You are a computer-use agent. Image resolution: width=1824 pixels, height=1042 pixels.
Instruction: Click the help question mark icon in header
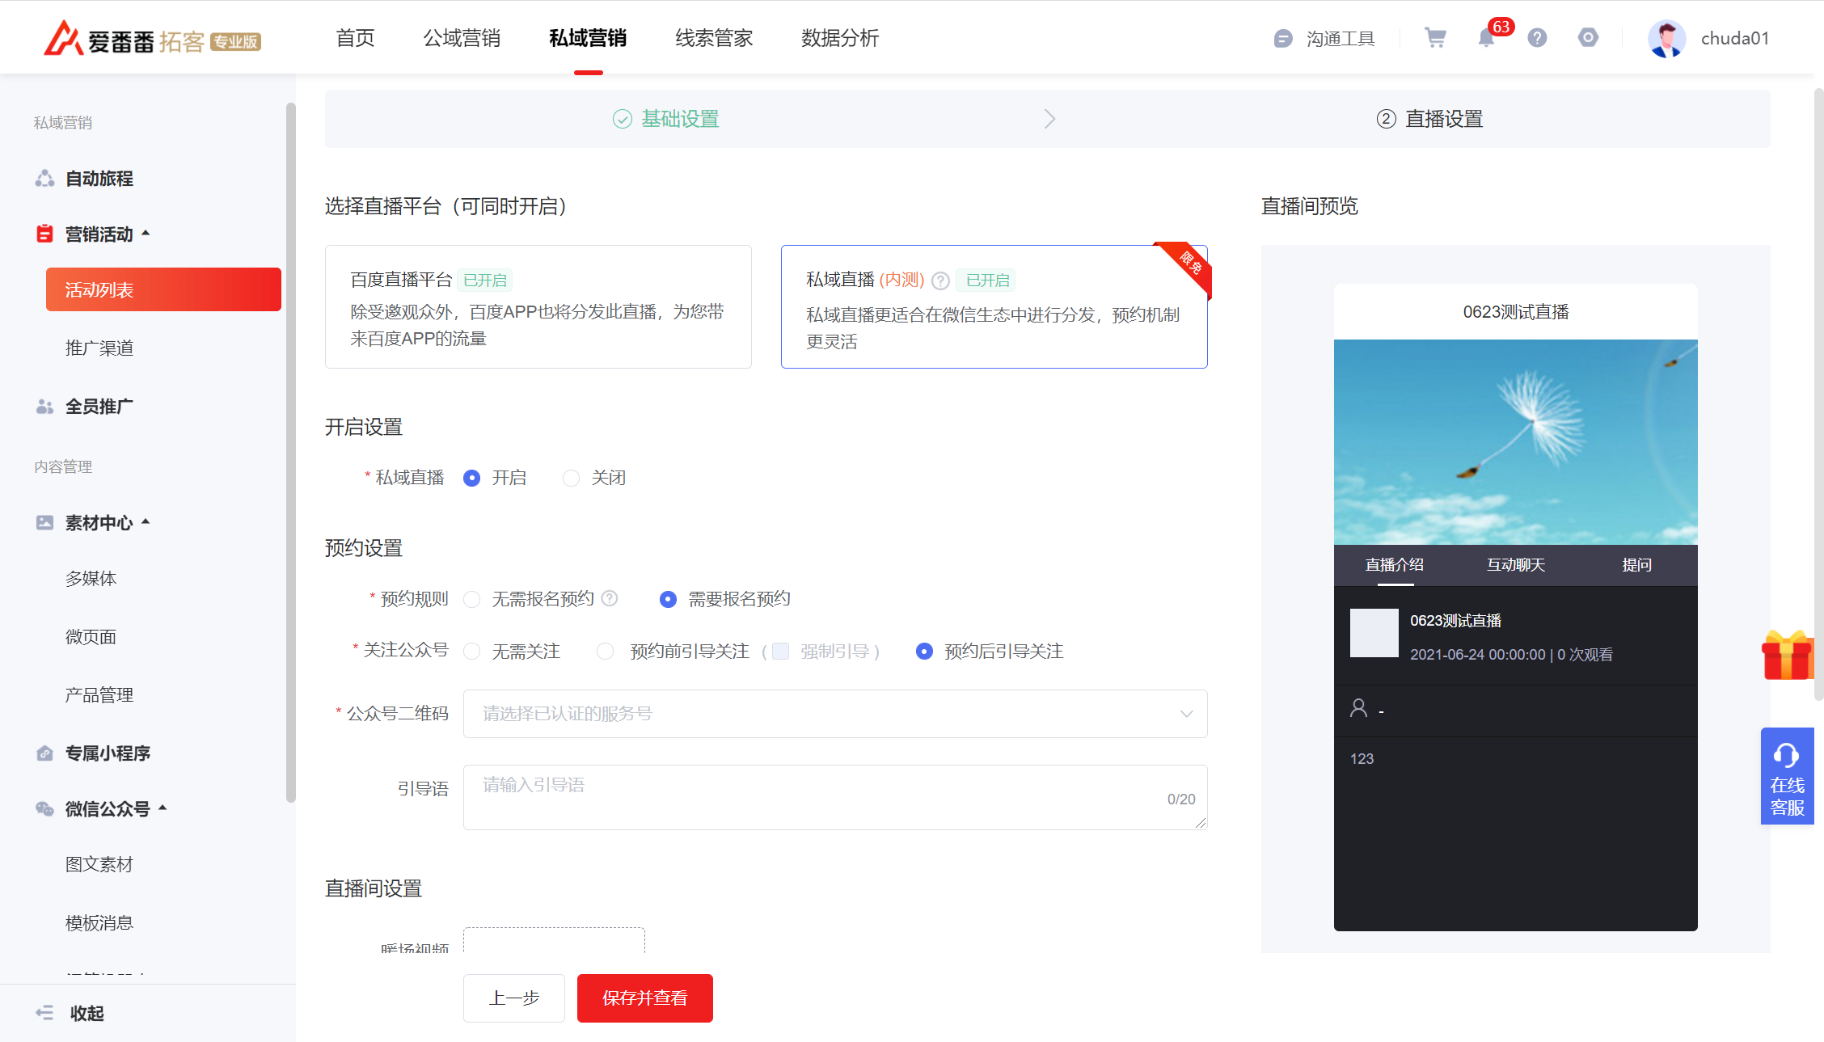coord(1537,38)
